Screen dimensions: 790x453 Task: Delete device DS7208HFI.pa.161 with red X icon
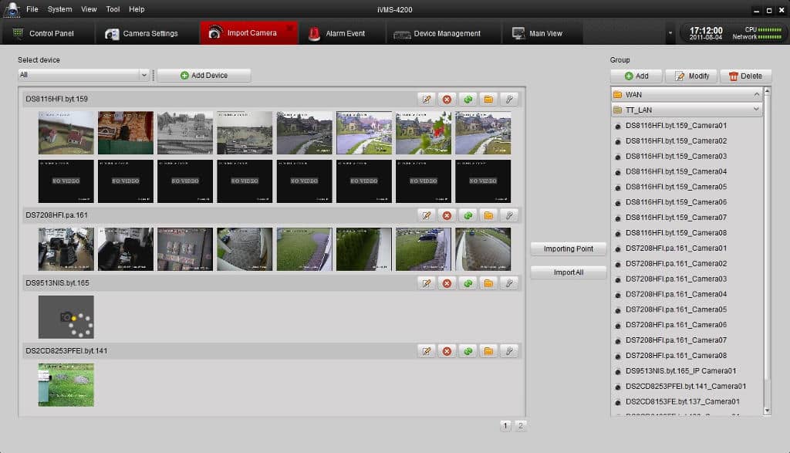point(447,215)
